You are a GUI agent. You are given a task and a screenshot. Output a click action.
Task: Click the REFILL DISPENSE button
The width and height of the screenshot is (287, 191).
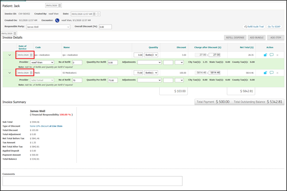[x=235, y=37]
